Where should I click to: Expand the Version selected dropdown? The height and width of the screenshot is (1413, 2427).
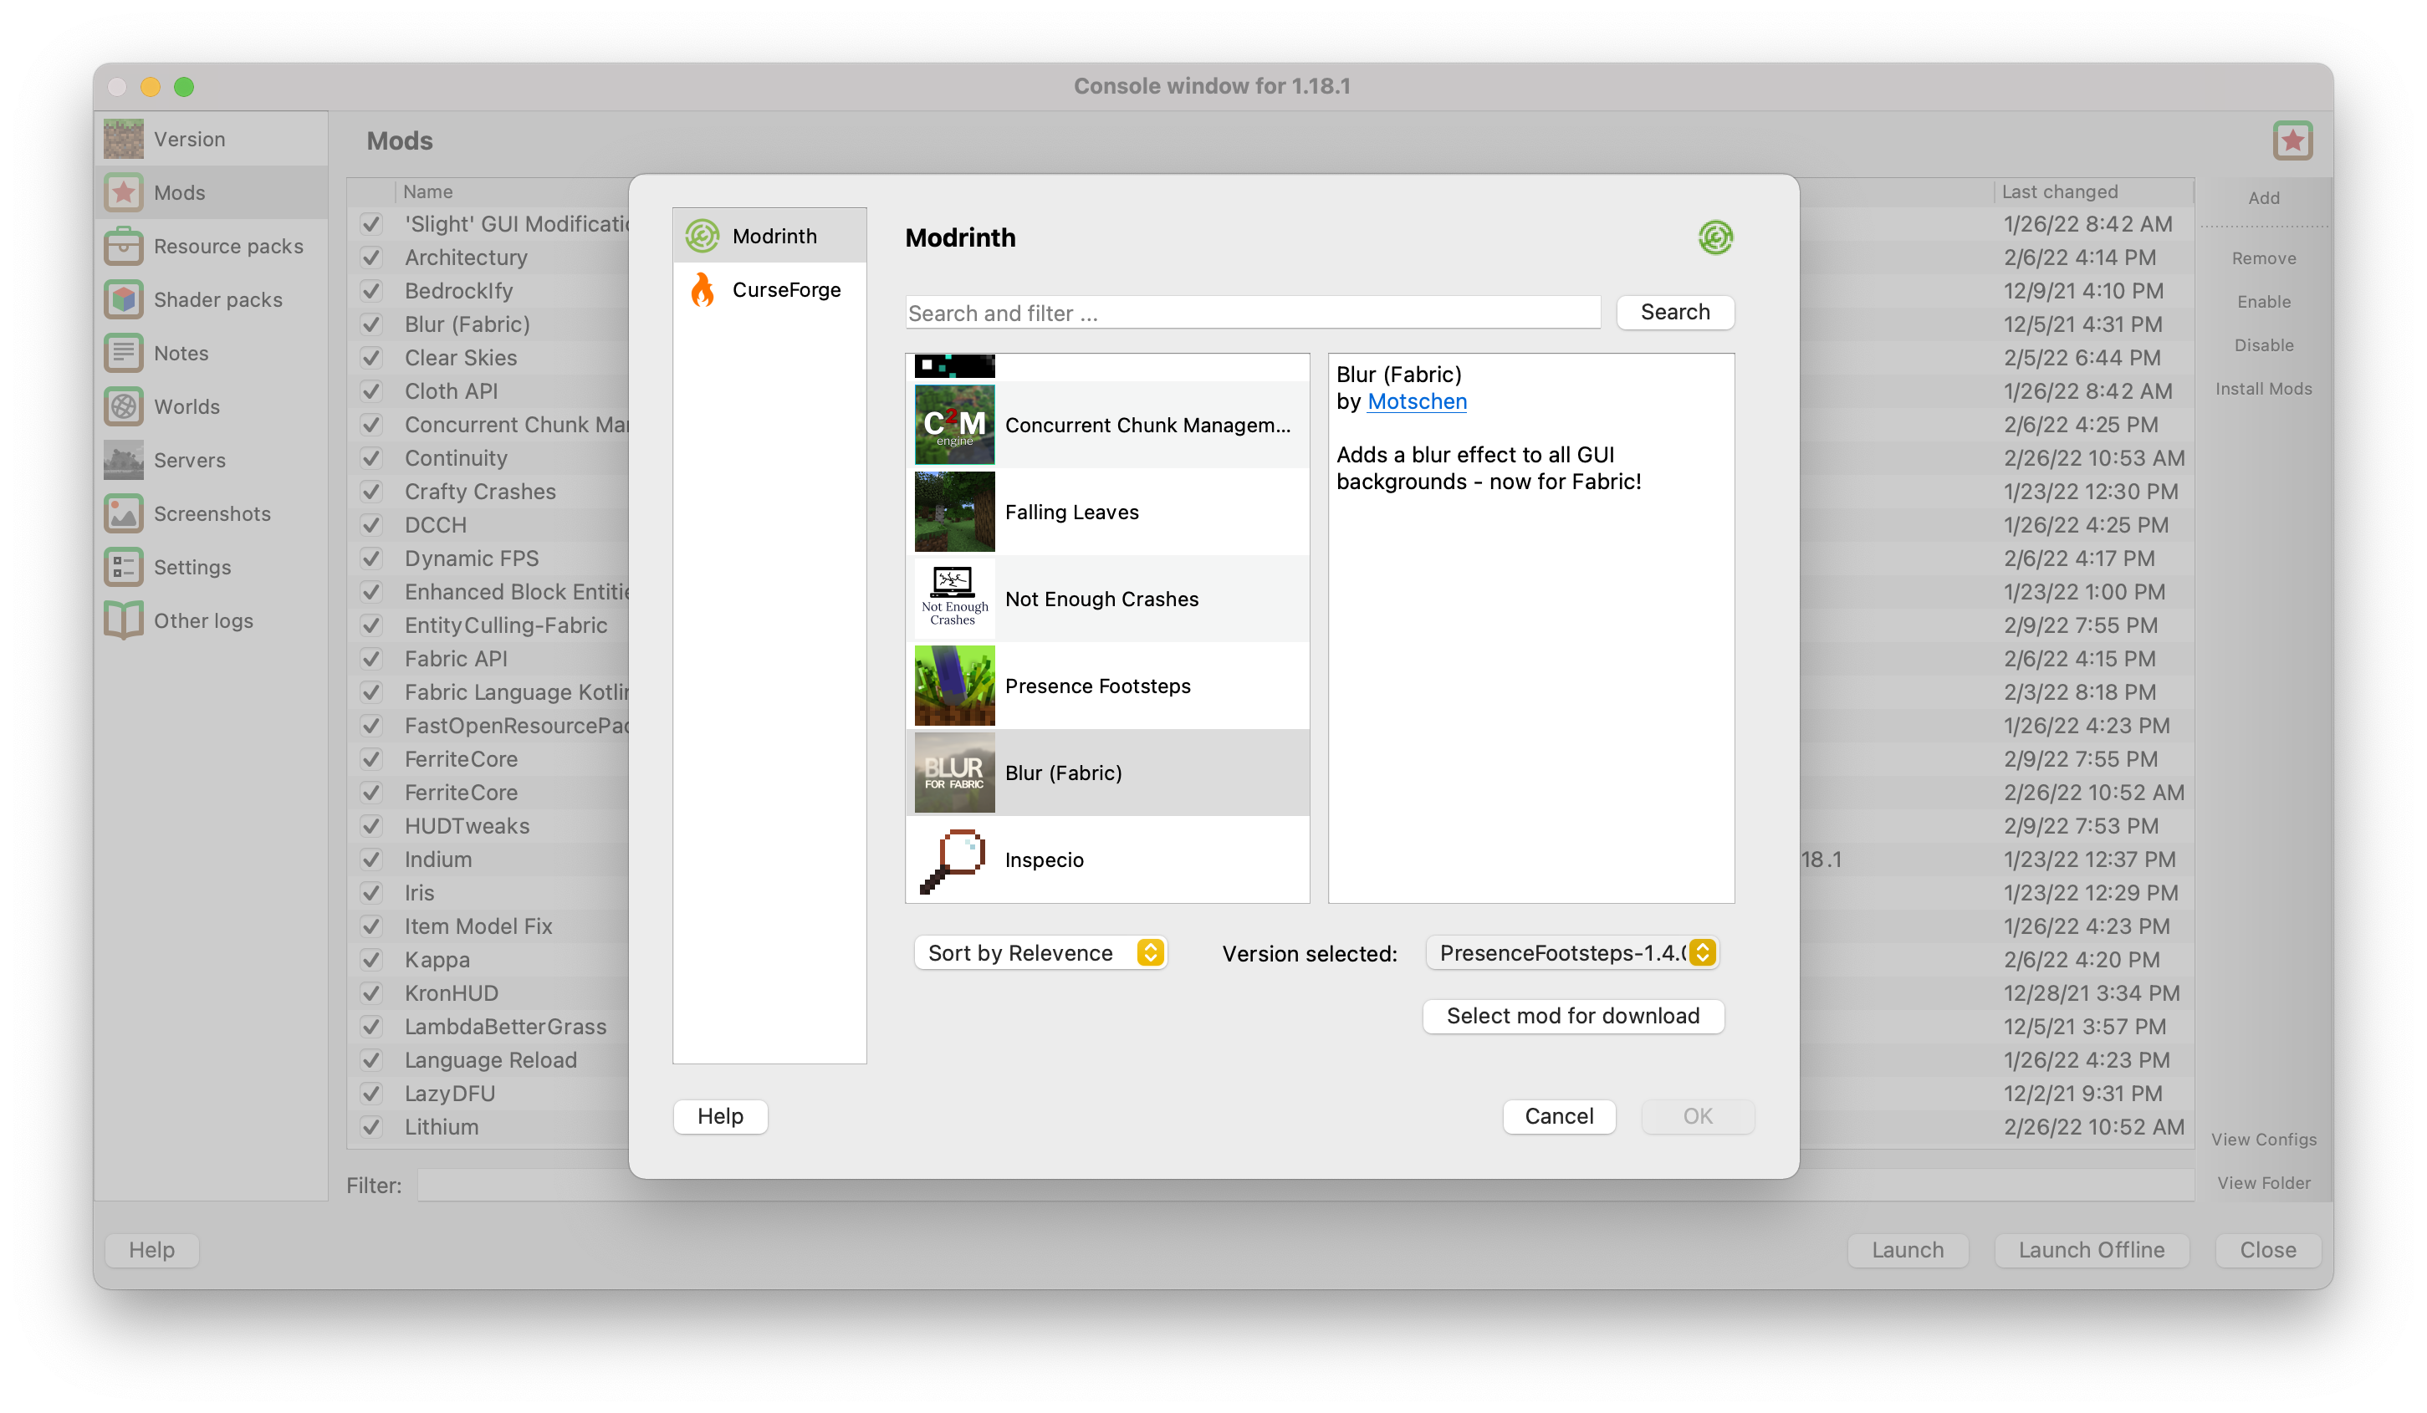pyautogui.click(x=1571, y=953)
